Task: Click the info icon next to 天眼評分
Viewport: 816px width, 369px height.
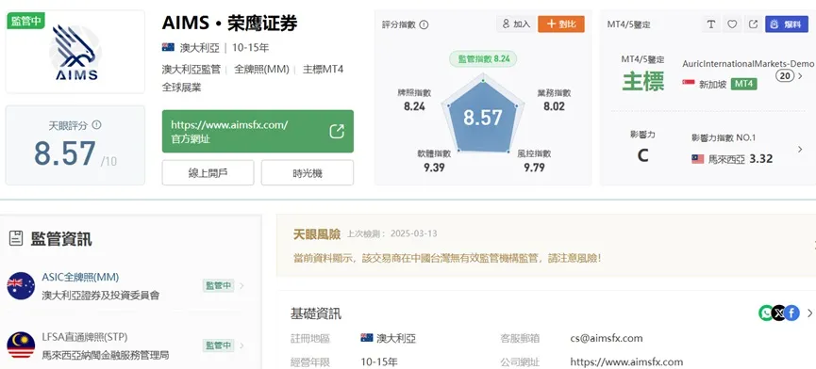Action: (x=97, y=125)
